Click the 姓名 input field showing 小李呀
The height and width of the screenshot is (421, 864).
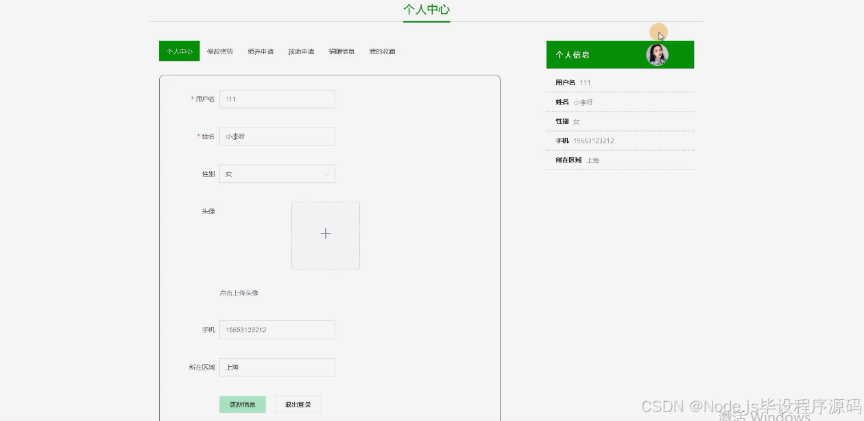coord(277,136)
